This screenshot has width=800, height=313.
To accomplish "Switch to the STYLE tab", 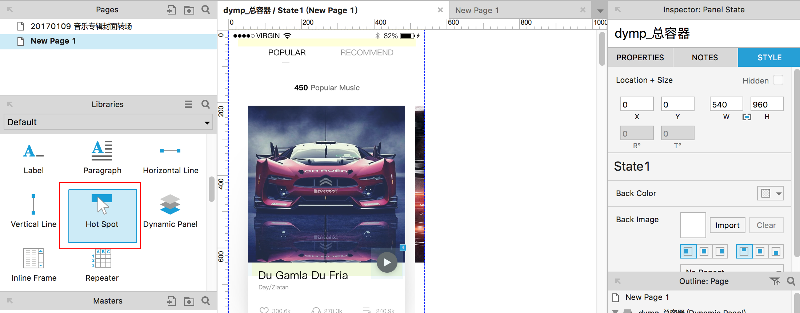I will tap(769, 57).
